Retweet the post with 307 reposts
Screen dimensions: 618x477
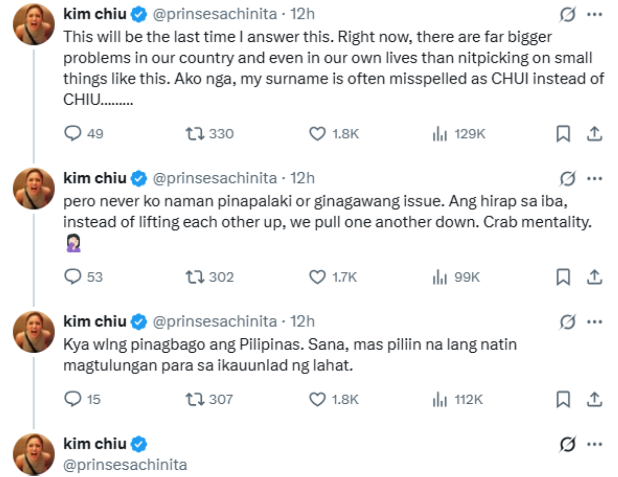(x=195, y=399)
